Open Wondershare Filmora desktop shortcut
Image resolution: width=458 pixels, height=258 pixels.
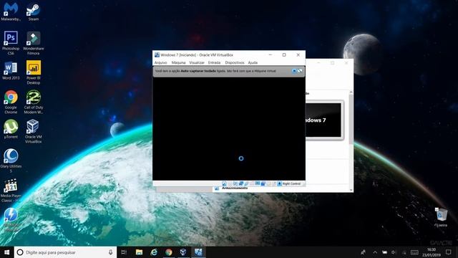click(x=34, y=43)
